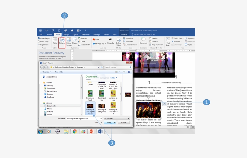This screenshot has height=158, width=247.
Task: Click the File name input field
Action: pyautogui.click(x=84, y=119)
